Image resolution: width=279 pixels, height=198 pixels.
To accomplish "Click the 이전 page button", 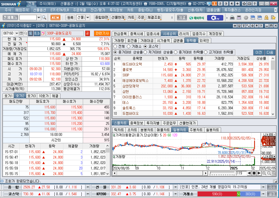I will coord(259,52).
